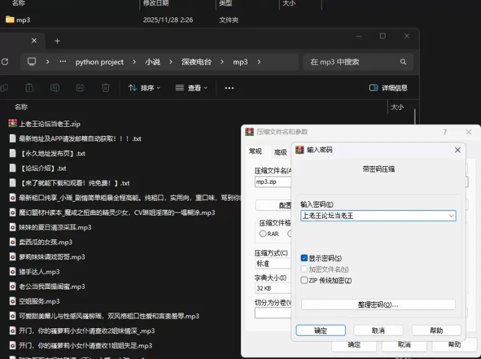This screenshot has width=481, height=359.
Task: Open 整理密码(O)... button
Action: point(378,305)
